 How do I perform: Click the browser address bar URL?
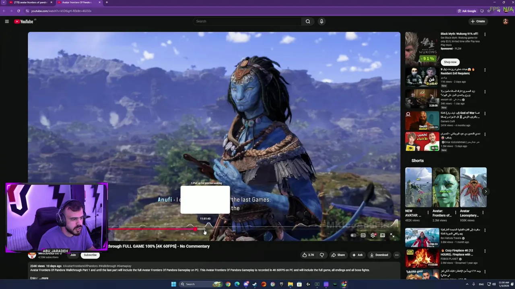pos(61,11)
